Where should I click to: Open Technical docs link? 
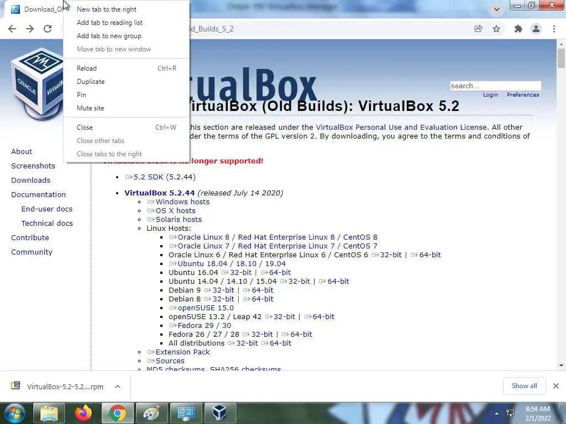[47, 224]
